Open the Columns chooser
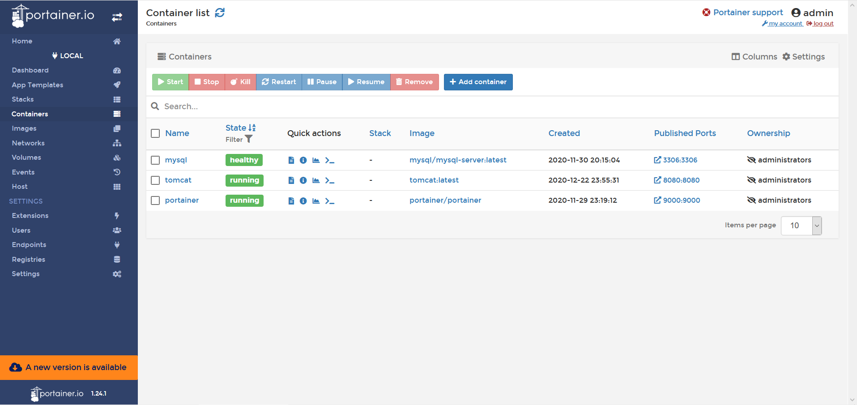Viewport: 857px width, 405px height. pos(754,57)
